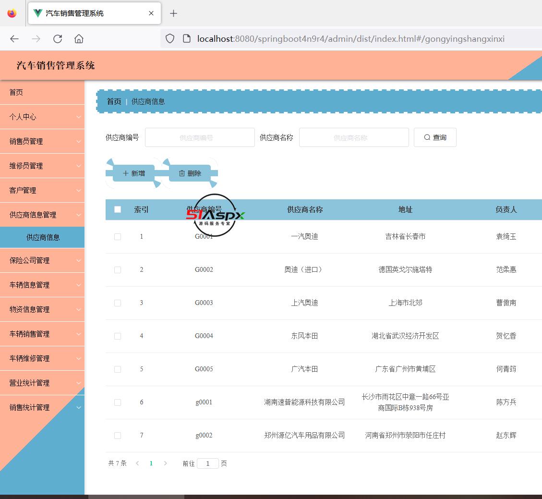Click supplier number G0005
Screen dimensions: 542x499
(204, 369)
